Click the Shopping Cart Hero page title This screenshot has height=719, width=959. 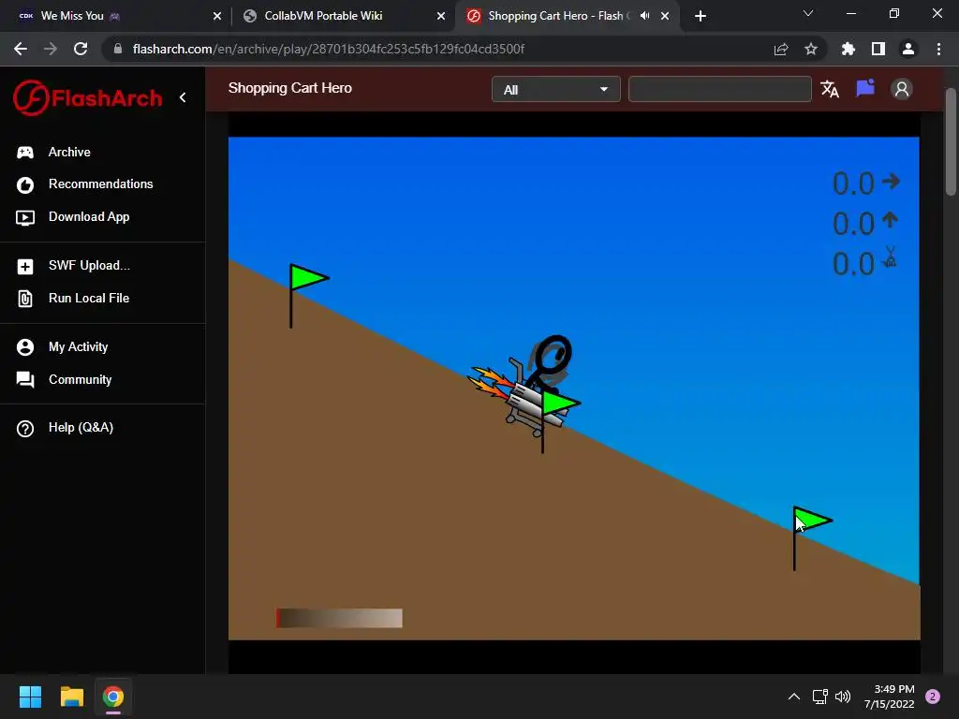tap(290, 88)
